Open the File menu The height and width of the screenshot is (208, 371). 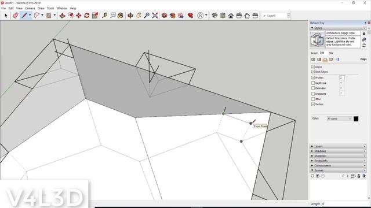3,8
